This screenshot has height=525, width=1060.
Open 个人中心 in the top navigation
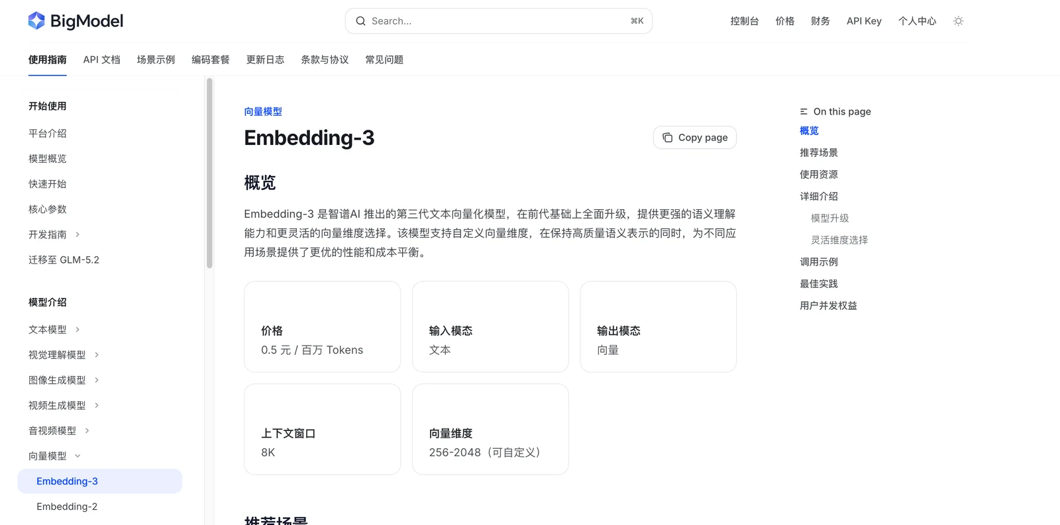coord(917,21)
